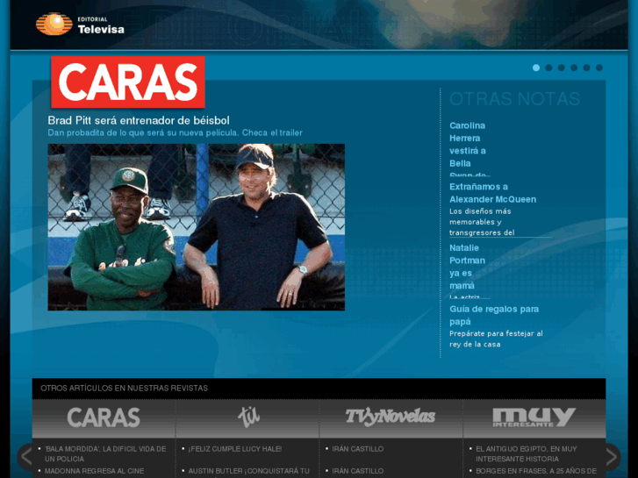Click the Editorial Televisa logo
This screenshot has width=638, height=478.
coord(80,25)
